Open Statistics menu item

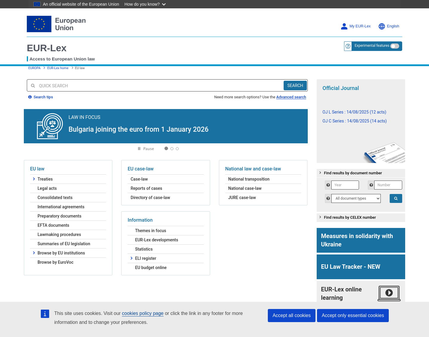pyautogui.click(x=144, y=249)
